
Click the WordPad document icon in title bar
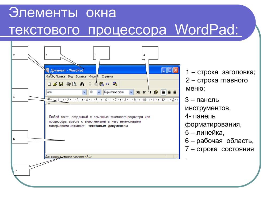coord(47,70)
